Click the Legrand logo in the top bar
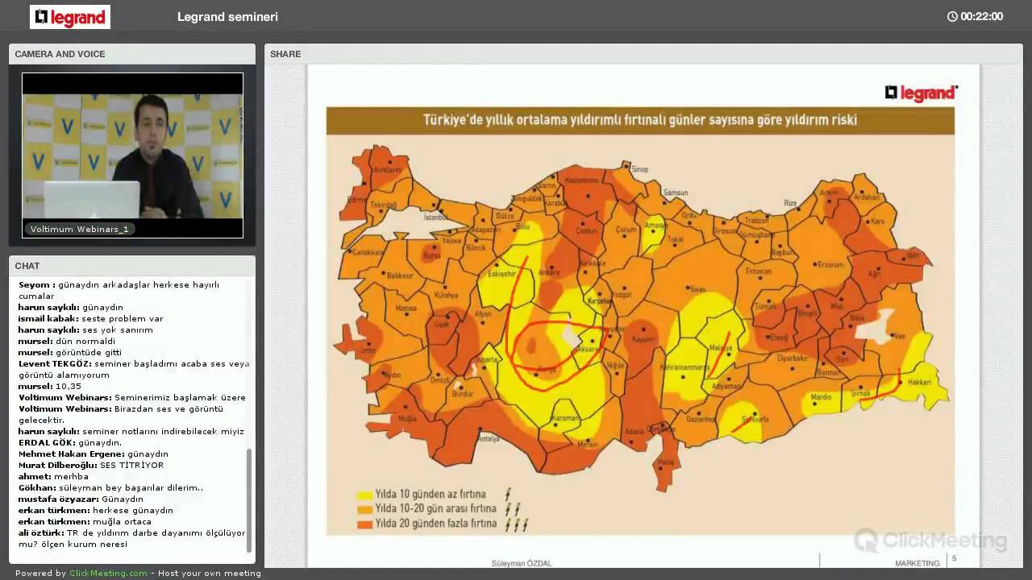1032x580 pixels. point(70,17)
